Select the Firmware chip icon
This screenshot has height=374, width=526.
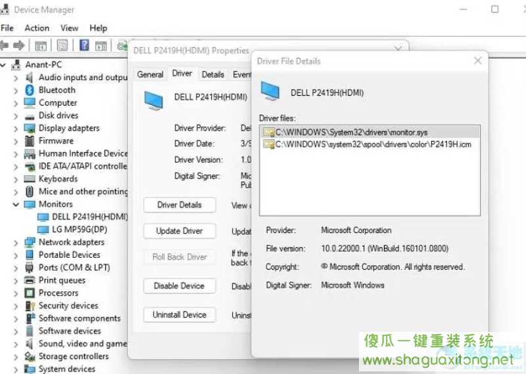pos(30,141)
